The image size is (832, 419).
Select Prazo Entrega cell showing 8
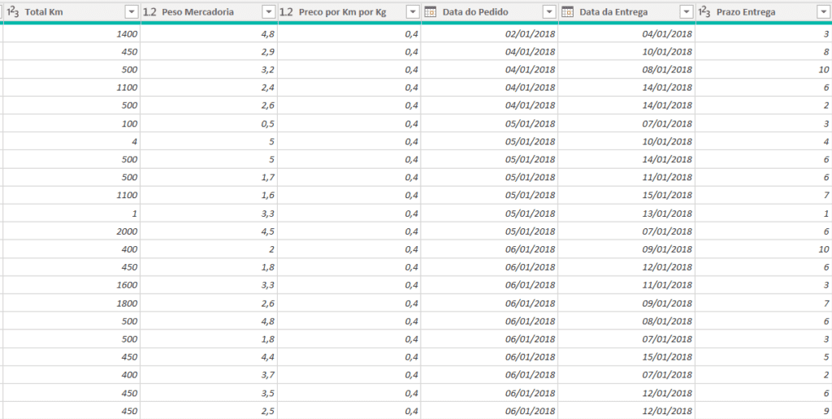[764, 52]
